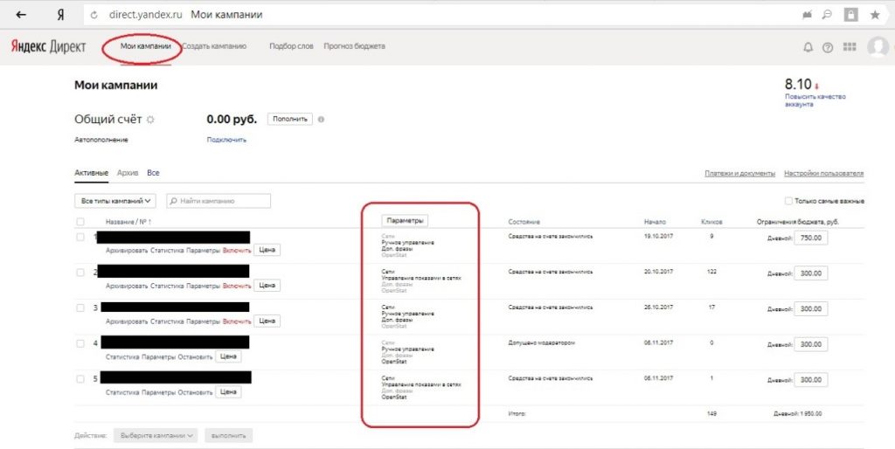The width and height of the screenshot is (895, 449).
Task: Click the 0.00 руб. balance amount
Action: 232,120
